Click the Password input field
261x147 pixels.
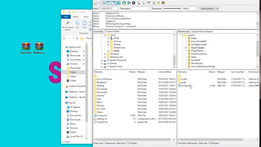172,9
